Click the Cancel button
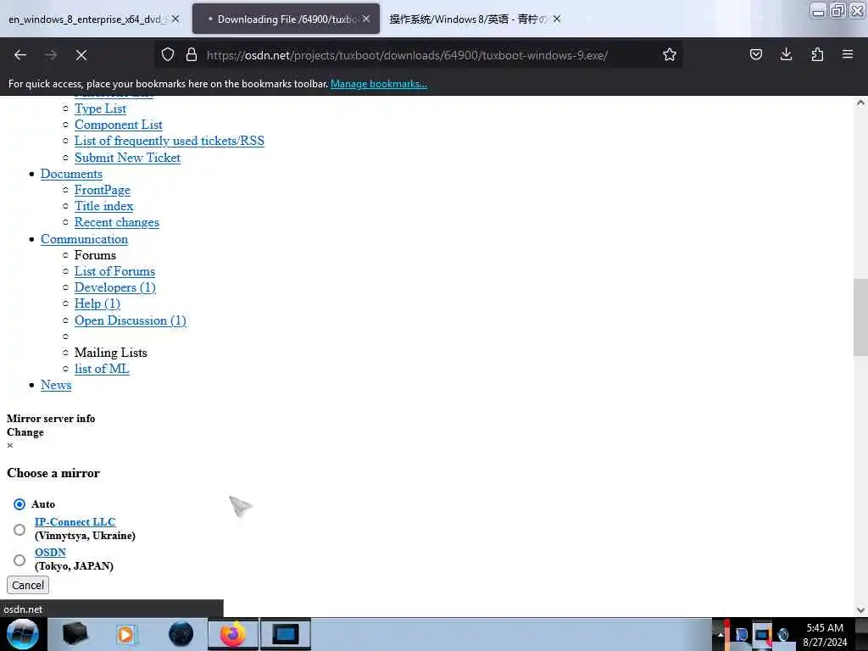Screen dimensions: 868x651 (28, 585)
